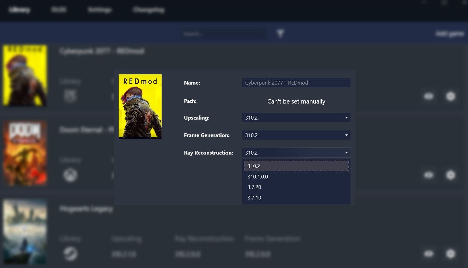Screen dimensions: 468x268
Task: Open settings gear for Doom Eternal
Action: coord(451,175)
